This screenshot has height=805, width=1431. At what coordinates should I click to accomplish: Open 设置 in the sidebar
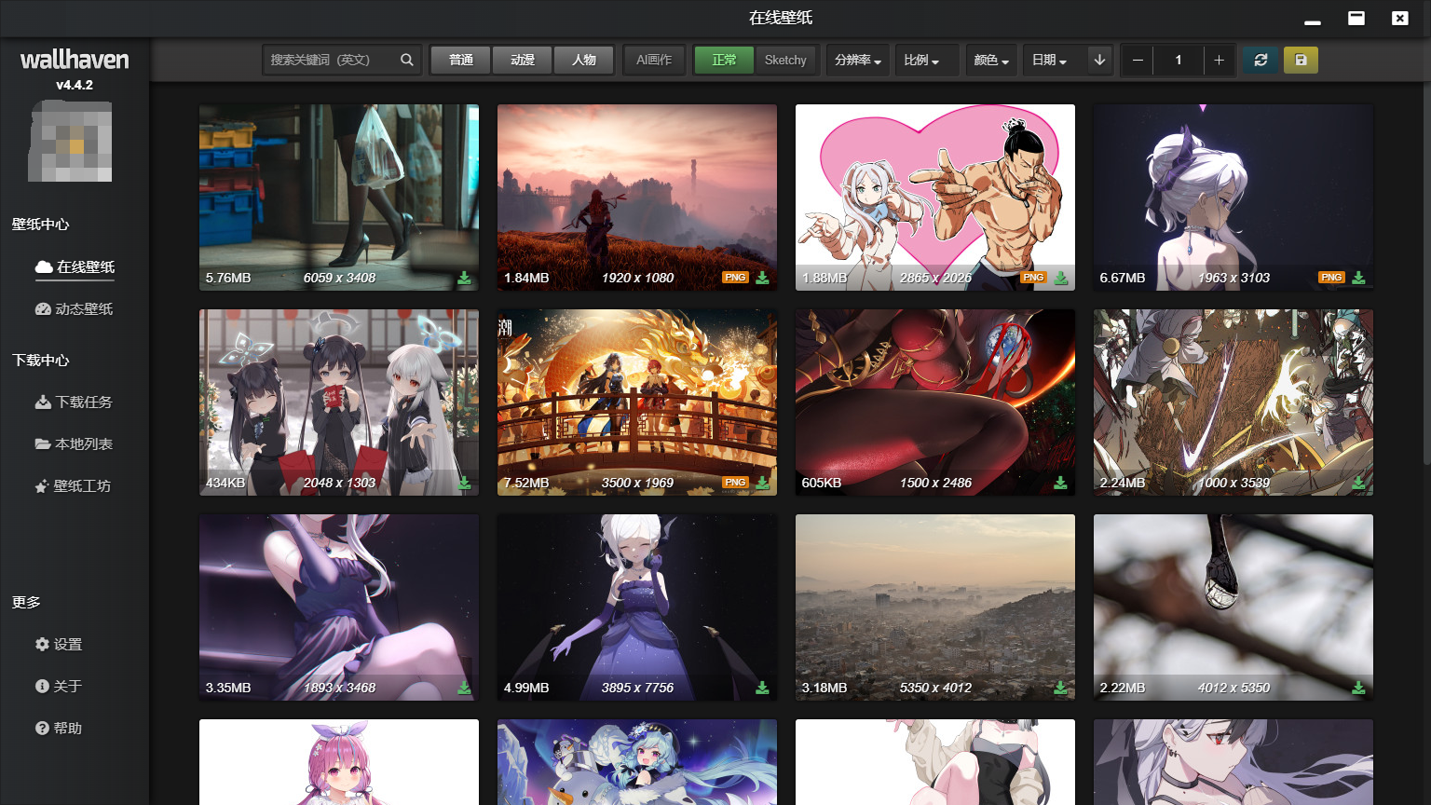[x=59, y=644]
